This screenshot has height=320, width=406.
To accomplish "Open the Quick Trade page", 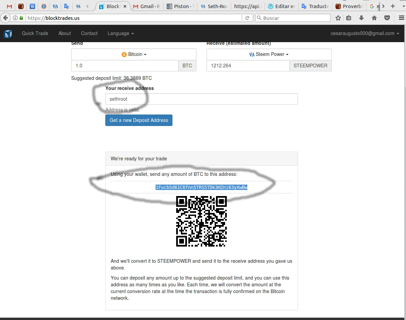I will 35,33.
